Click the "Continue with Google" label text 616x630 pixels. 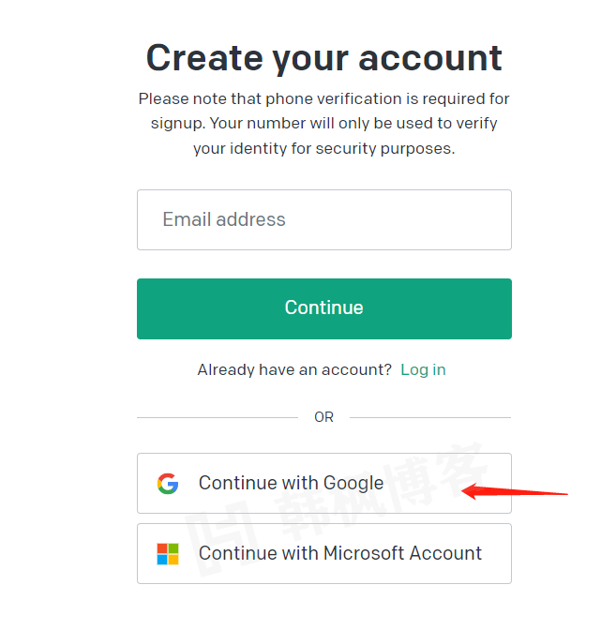click(291, 484)
